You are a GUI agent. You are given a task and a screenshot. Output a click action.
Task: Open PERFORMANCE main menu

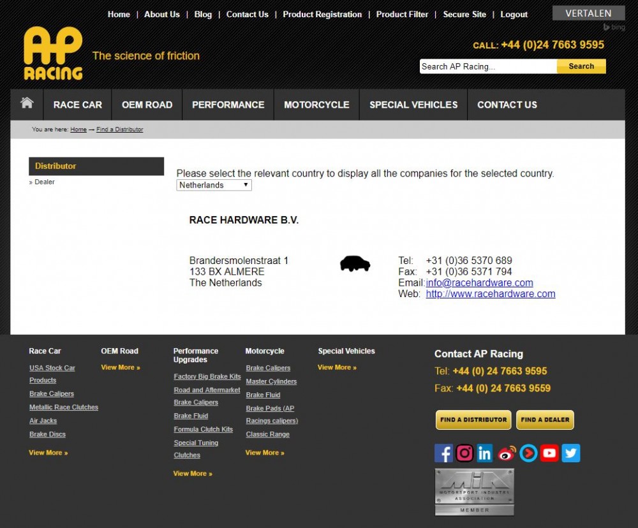coord(228,105)
